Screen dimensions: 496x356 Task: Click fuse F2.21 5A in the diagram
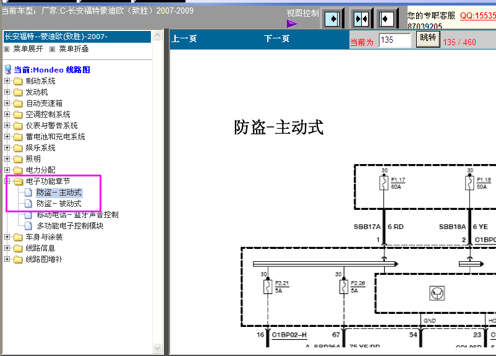(268, 287)
